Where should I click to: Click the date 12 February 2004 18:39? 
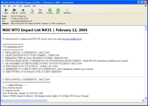[x=20, y=18]
